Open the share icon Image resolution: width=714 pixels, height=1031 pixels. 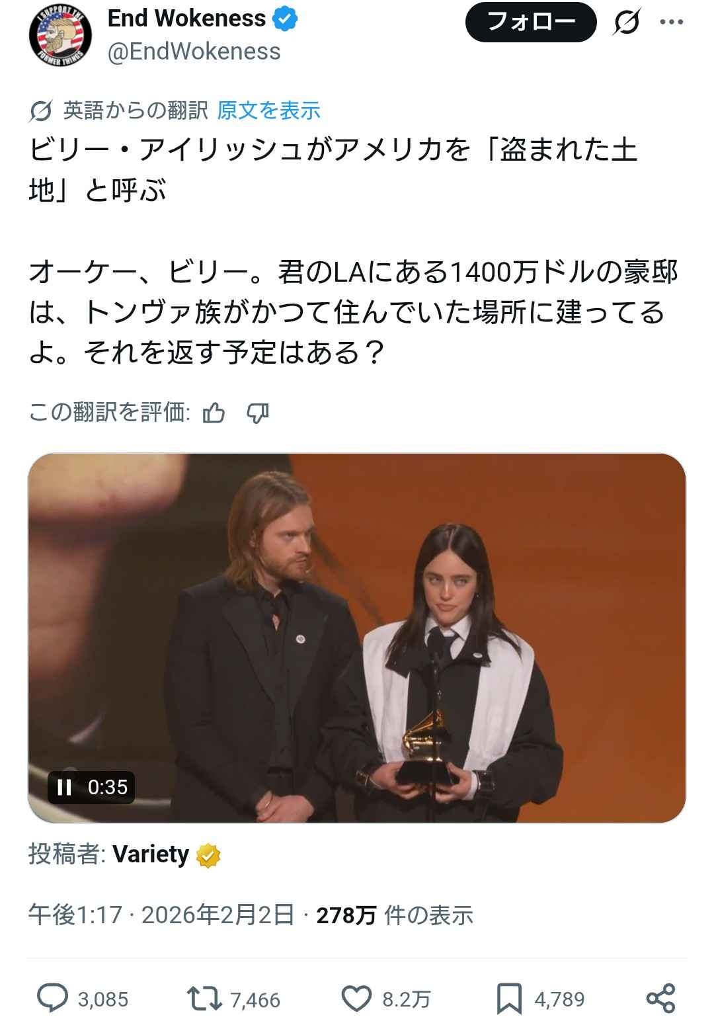pos(660,999)
